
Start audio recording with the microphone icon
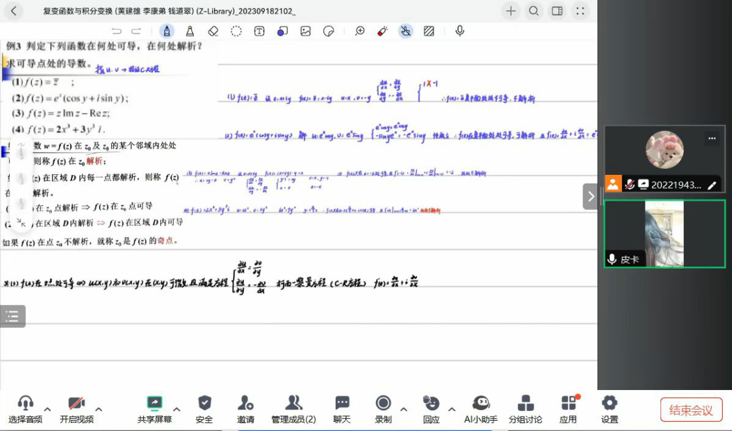[460, 31]
